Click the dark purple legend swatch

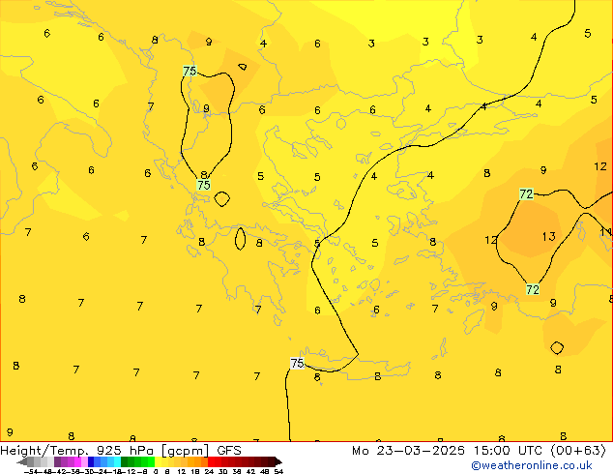pyautogui.click(x=57, y=462)
